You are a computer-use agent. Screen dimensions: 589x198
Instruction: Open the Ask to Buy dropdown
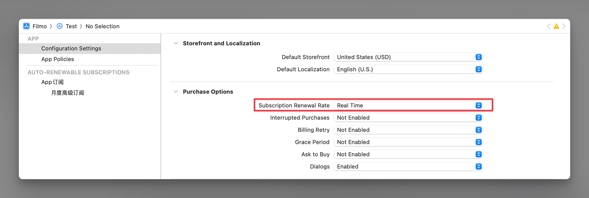(x=408, y=154)
